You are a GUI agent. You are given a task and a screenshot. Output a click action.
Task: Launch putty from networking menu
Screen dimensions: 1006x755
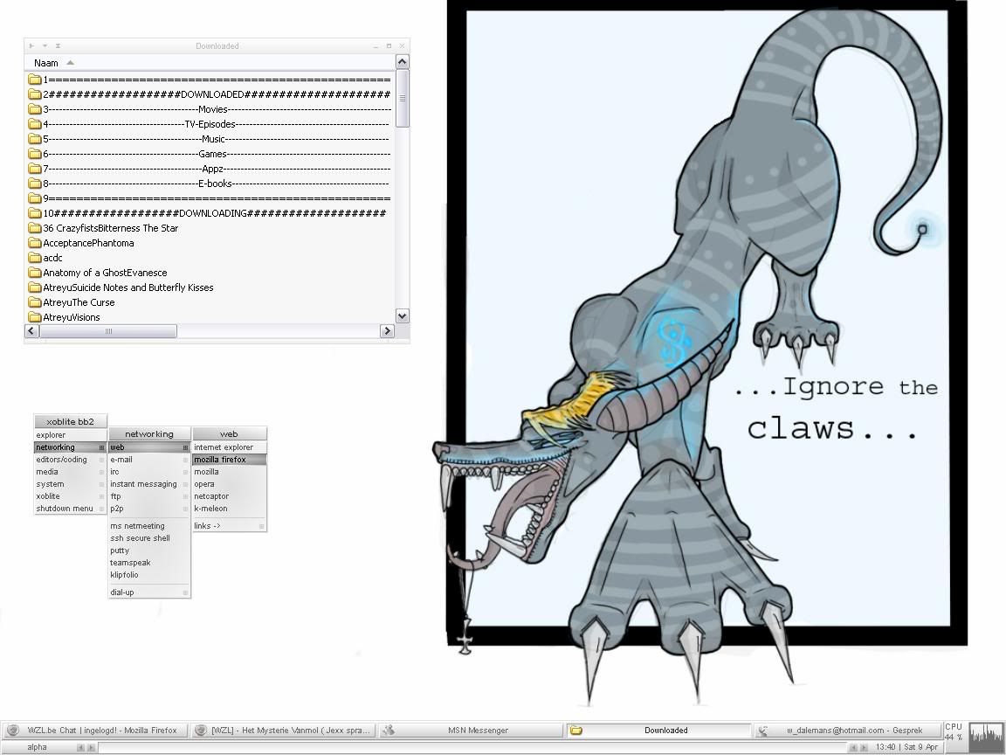[148, 551]
